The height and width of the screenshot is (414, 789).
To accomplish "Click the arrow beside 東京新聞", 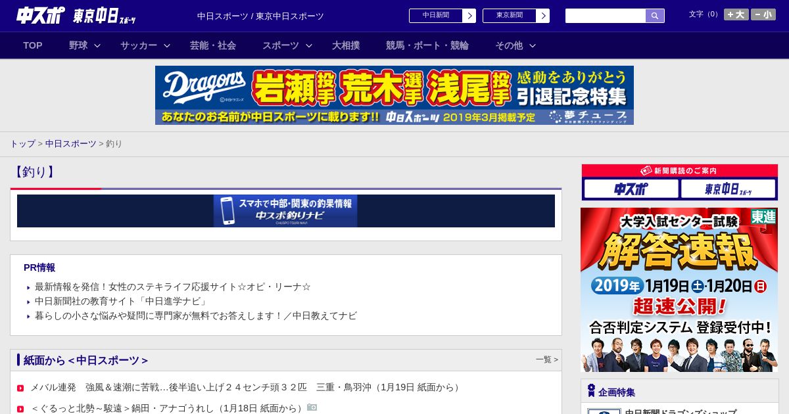I will coord(543,16).
